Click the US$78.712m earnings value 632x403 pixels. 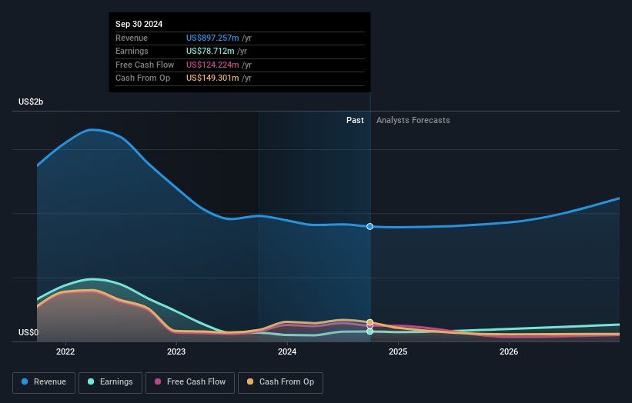coord(210,51)
